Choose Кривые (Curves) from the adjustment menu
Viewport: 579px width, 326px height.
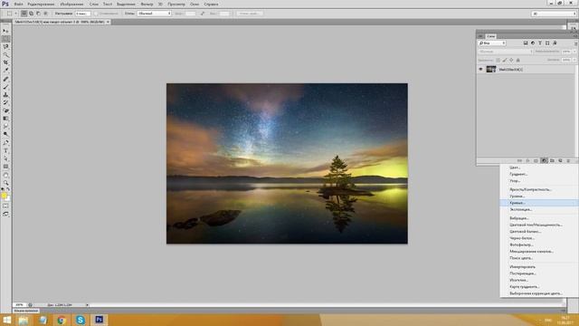click(x=539, y=203)
